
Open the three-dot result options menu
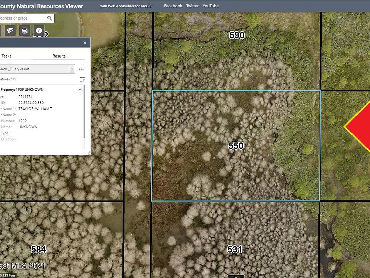click(81, 69)
